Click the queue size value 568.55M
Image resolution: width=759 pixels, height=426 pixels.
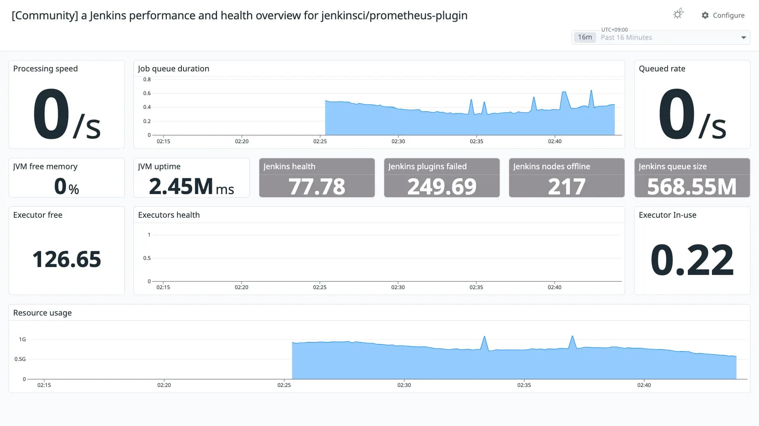click(x=692, y=187)
